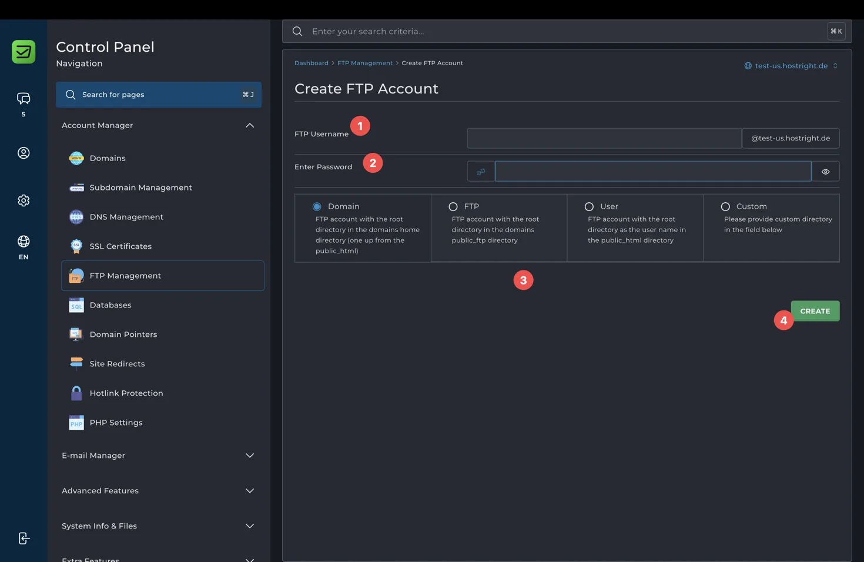
Task: Open Domains menu item
Action: 163,158
